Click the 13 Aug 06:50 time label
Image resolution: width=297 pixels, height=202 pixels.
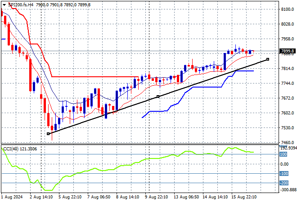(x=186, y=197)
